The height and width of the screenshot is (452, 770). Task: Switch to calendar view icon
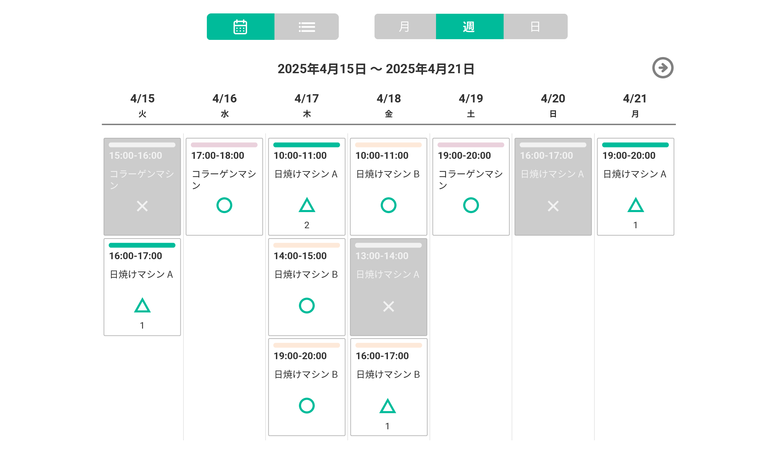[240, 27]
